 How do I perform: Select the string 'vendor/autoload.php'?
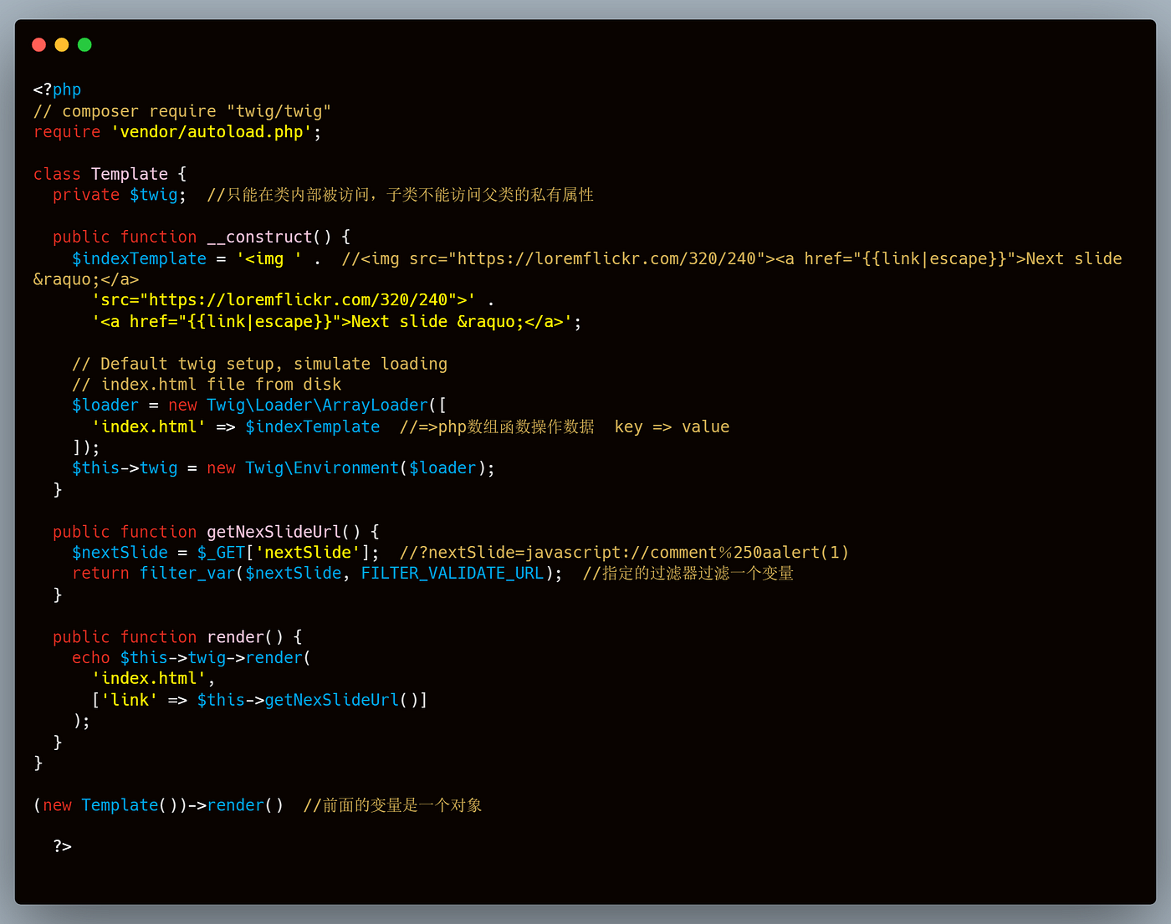tap(212, 132)
